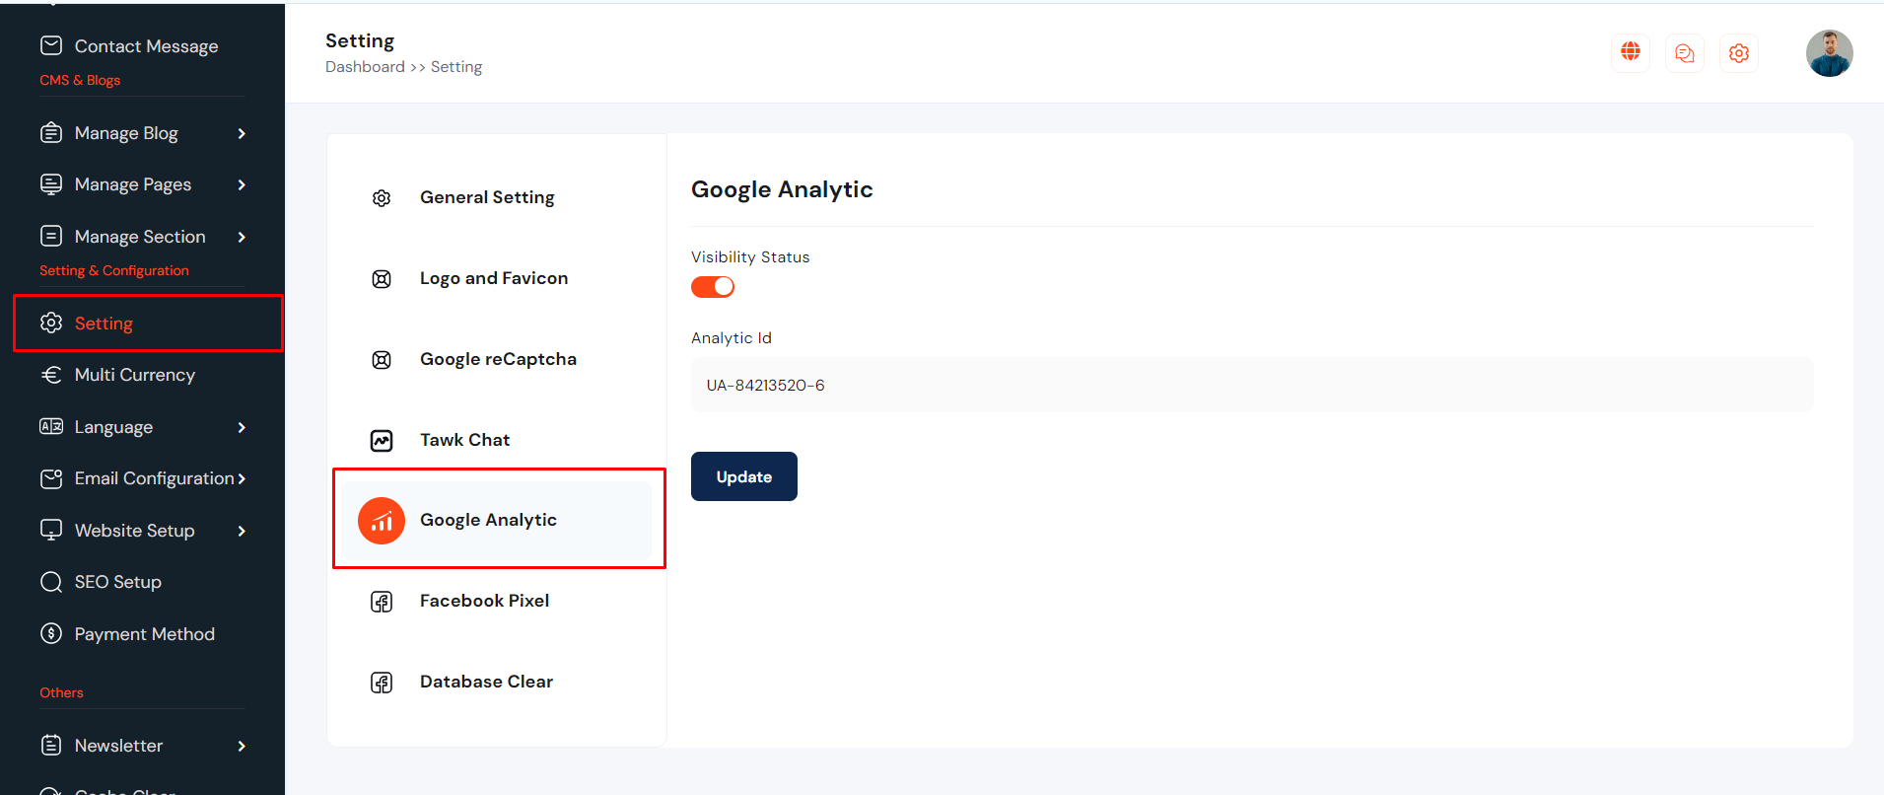Click the orange Google Analytic chart icon
1884x795 pixels.
(x=382, y=521)
